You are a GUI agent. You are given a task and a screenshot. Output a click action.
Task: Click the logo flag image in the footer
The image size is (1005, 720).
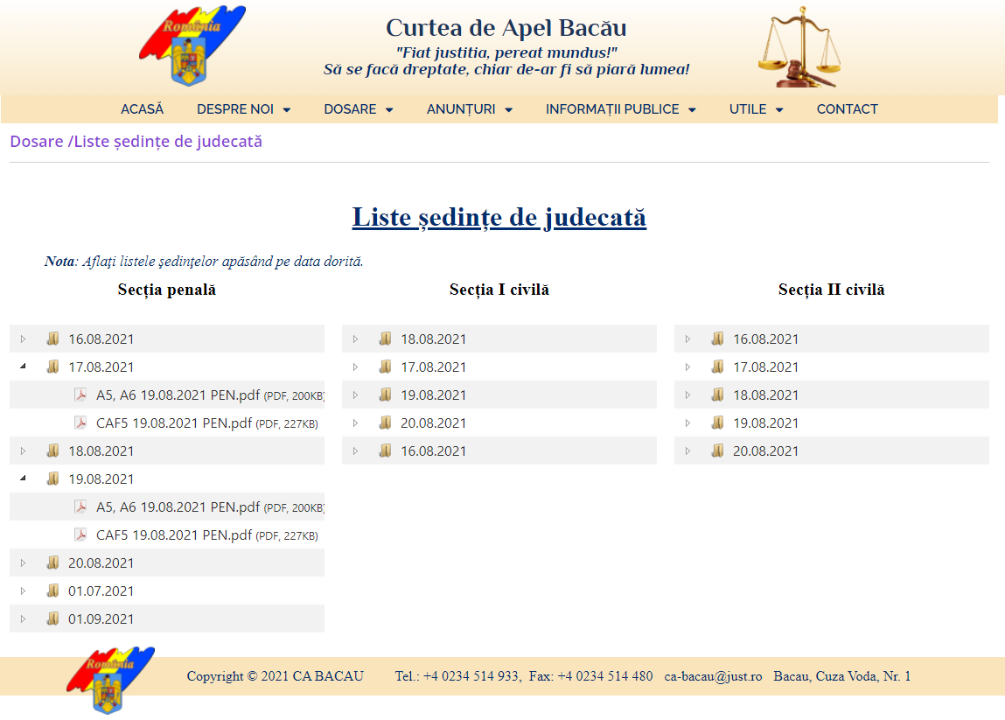click(x=108, y=682)
